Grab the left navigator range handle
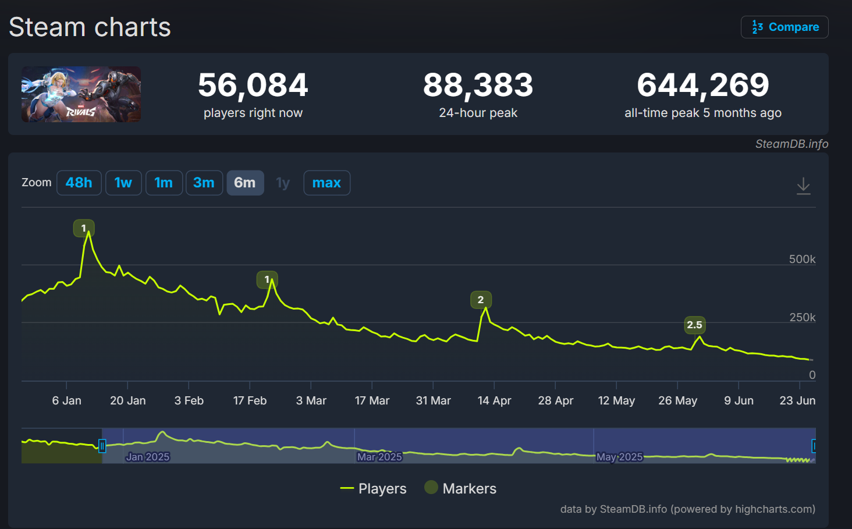Viewport: 852px width, 529px height. click(x=102, y=446)
